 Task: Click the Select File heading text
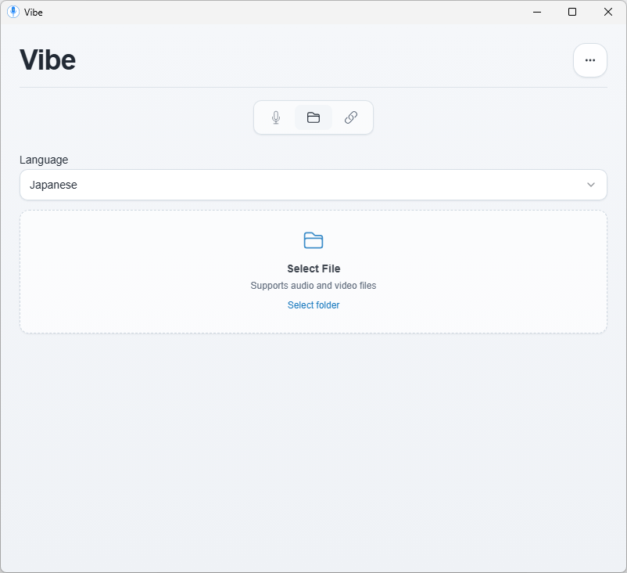313,268
